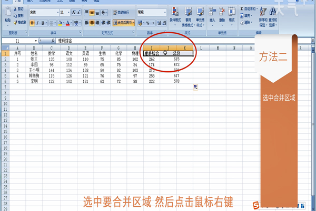This screenshot has height=211, width=316.
Task: Toggle align text right
Action: pos(97,23)
